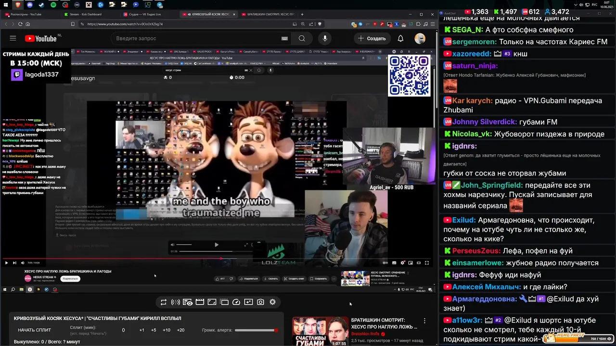Open YouTube notifications bell
This screenshot has height=346, width=616.
tap(400, 38)
